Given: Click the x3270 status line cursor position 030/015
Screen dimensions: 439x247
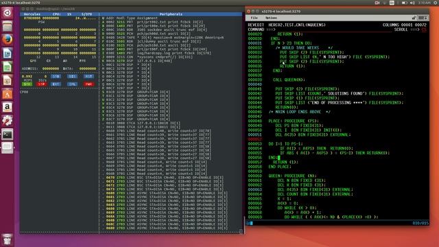Looking at the screenshot, I should tap(420, 223).
